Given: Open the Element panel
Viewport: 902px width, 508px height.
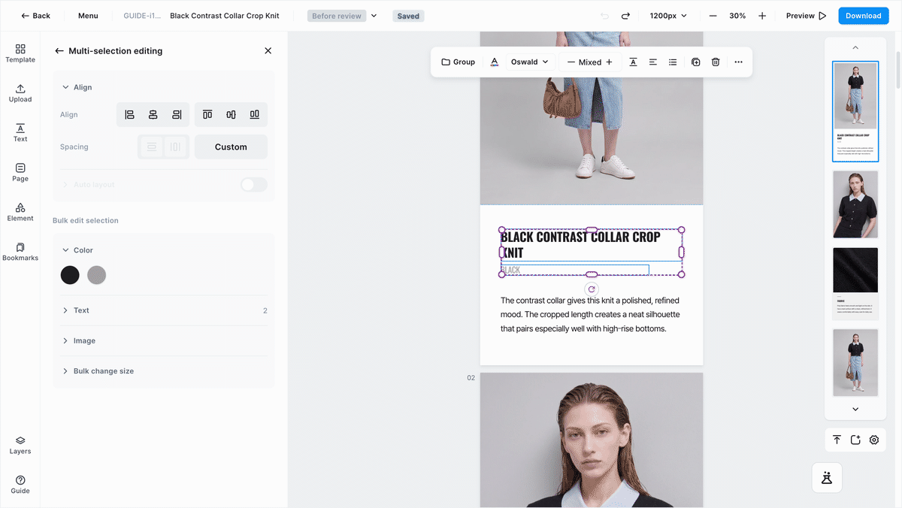Looking at the screenshot, I should point(20,213).
